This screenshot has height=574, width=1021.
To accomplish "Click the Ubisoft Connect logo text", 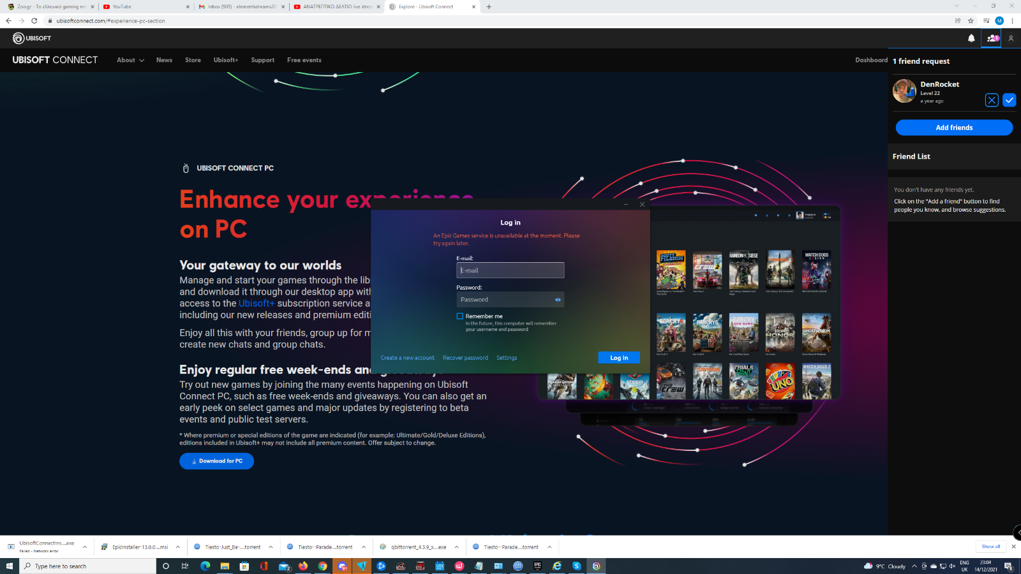I will tap(55, 60).
